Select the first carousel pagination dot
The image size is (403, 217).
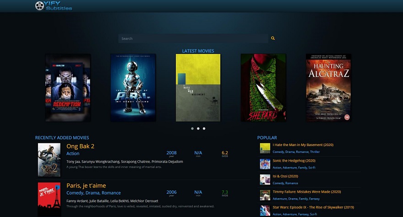[192, 128]
